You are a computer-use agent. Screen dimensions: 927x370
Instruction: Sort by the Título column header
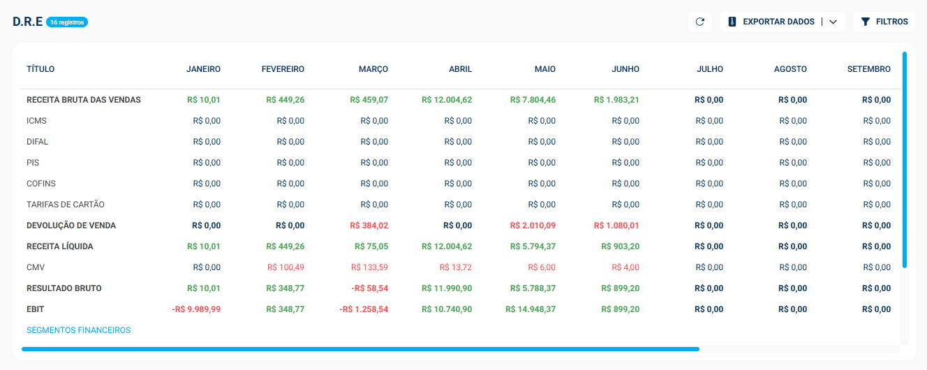coord(40,69)
